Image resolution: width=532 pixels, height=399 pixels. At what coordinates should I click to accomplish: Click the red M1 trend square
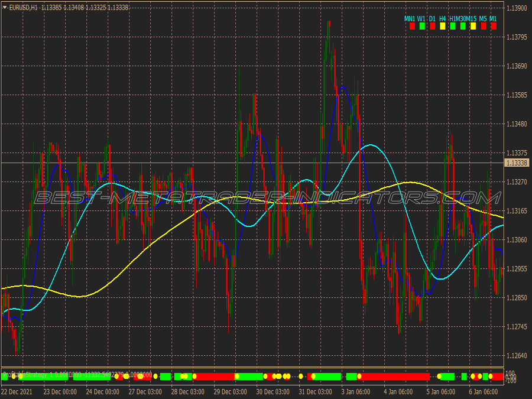(x=494, y=26)
